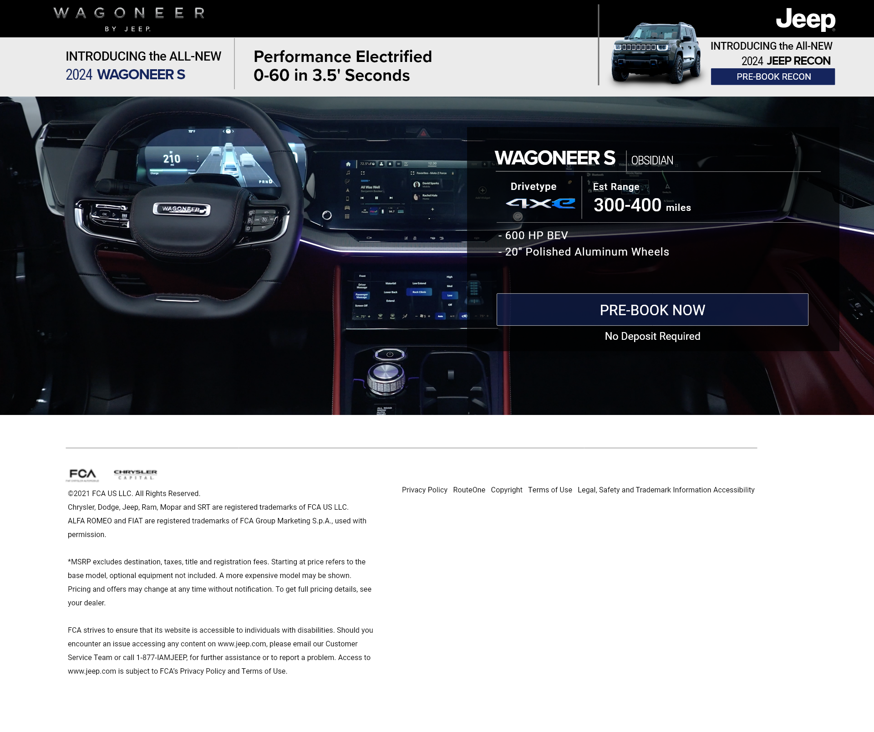The height and width of the screenshot is (732, 874).
Task: Open the Terms of Use link
Action: point(550,490)
